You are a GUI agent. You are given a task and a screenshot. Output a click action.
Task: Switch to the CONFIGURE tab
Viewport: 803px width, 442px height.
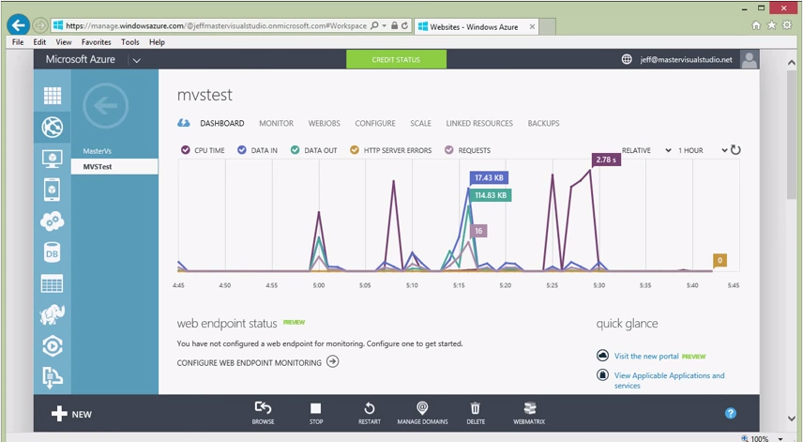pos(375,124)
